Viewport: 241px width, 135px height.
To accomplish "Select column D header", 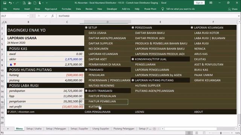I will point(107,22).
